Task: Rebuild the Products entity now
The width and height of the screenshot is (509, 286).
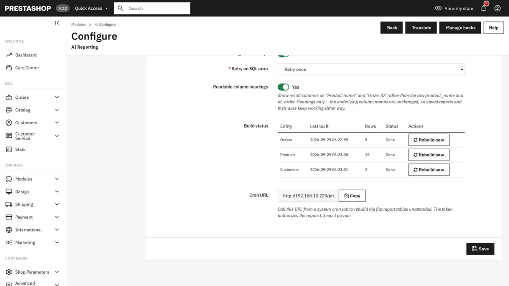Action: point(429,155)
